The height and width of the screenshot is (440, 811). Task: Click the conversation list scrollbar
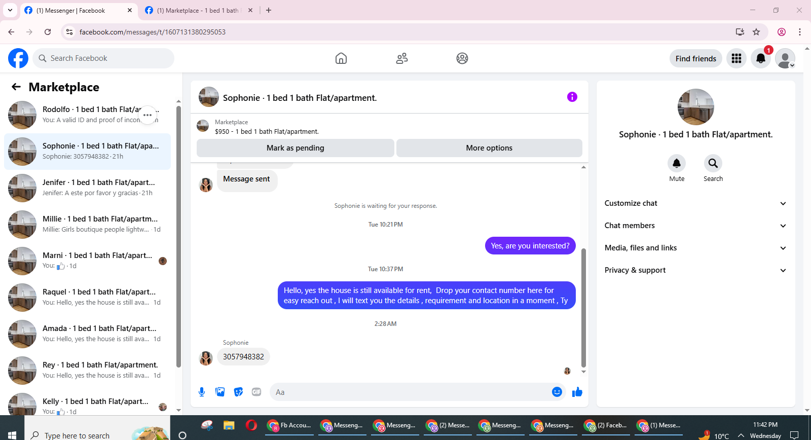(x=178, y=237)
